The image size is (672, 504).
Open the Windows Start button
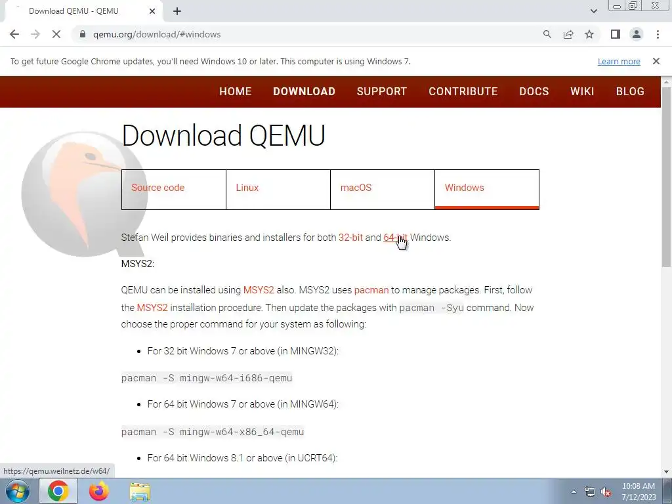coord(18,491)
